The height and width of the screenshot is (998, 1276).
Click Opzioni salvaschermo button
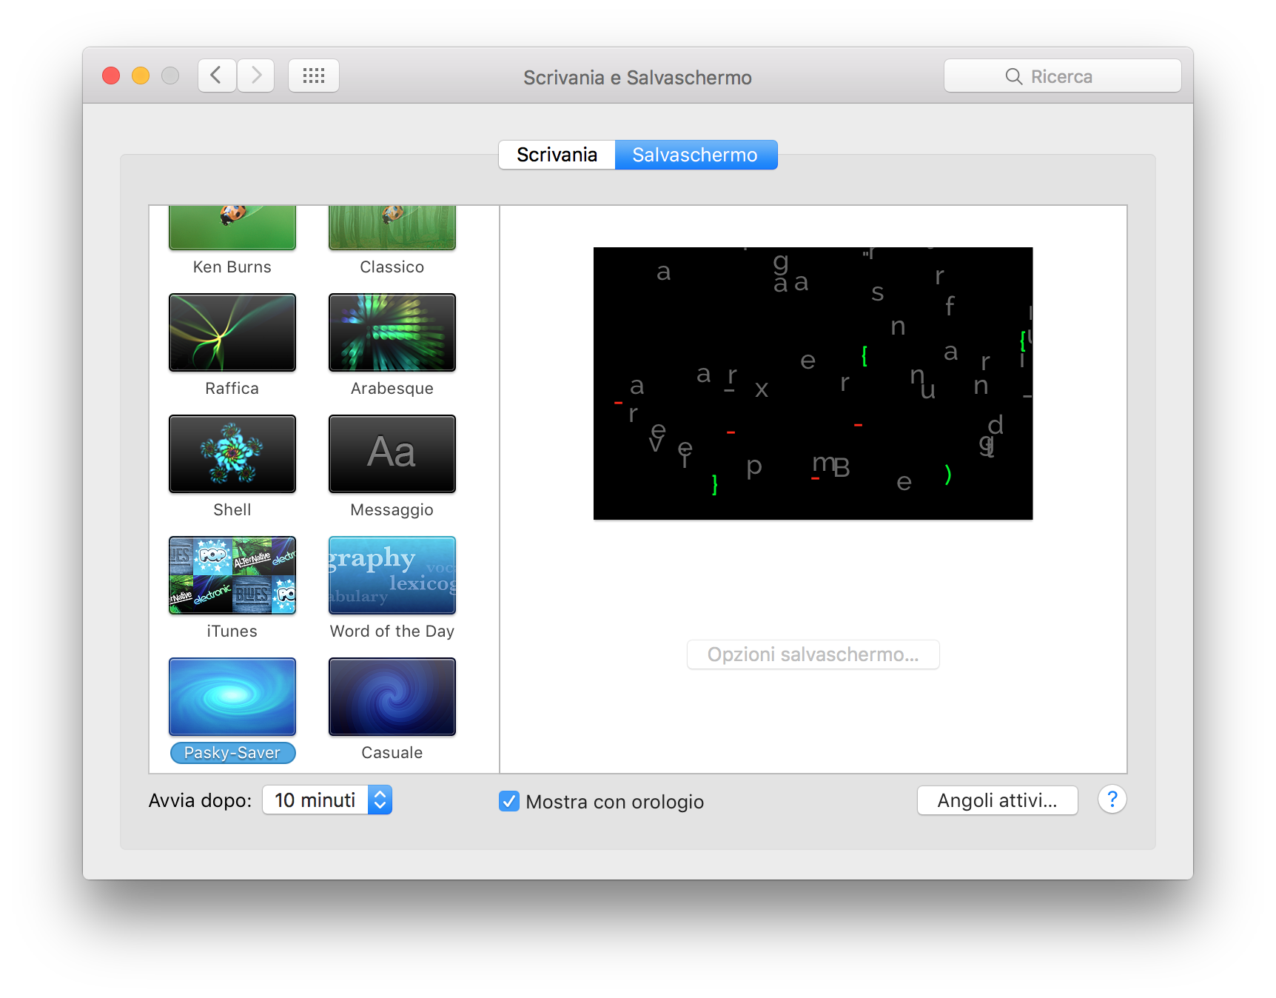pos(813,654)
